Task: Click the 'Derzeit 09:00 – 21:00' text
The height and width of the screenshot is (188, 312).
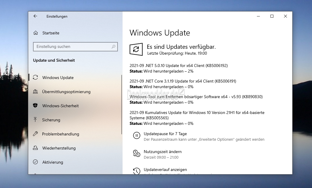Action: pyautogui.click(x=161, y=157)
